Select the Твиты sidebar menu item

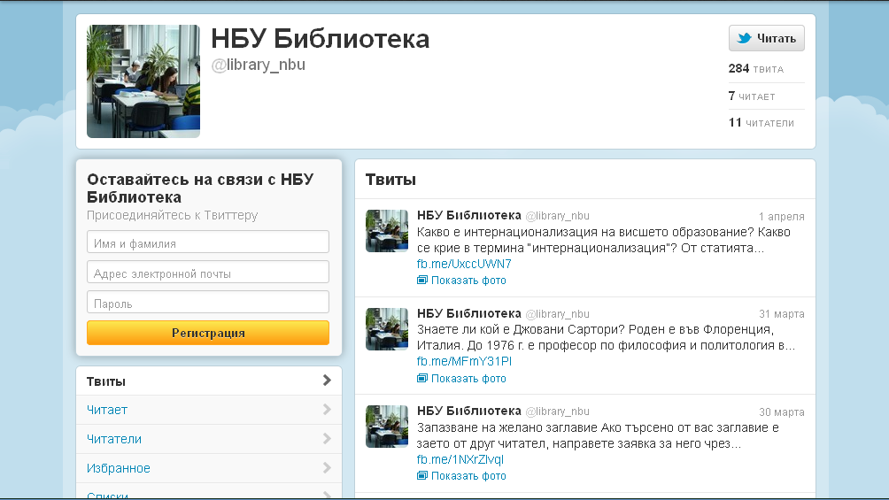[x=209, y=381]
